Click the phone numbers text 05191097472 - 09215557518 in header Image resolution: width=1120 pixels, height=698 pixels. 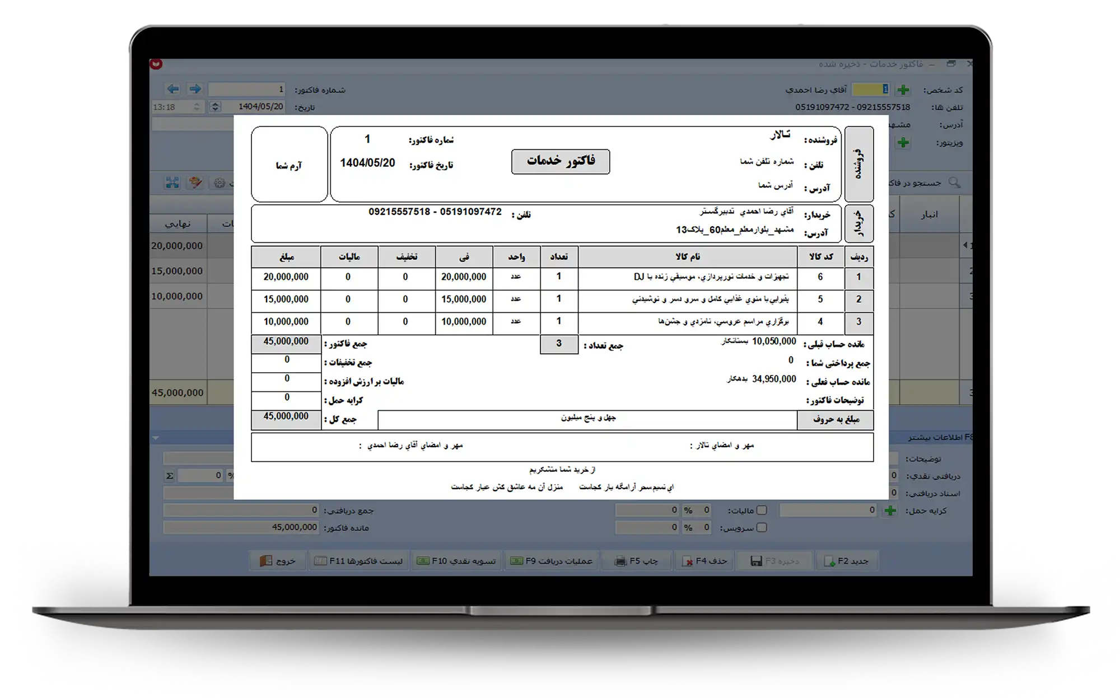(x=853, y=107)
